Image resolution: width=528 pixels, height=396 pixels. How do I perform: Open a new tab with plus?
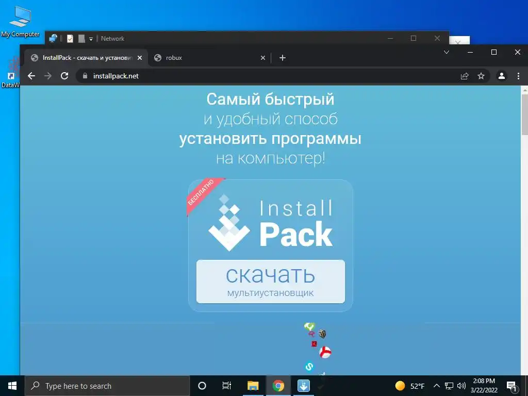click(283, 58)
